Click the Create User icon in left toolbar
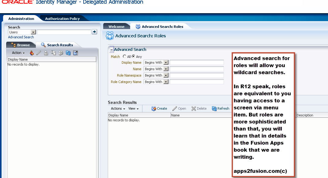 32,53
